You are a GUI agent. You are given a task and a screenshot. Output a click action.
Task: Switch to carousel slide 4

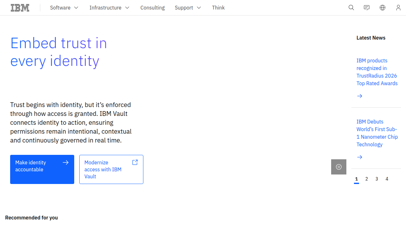(387, 179)
